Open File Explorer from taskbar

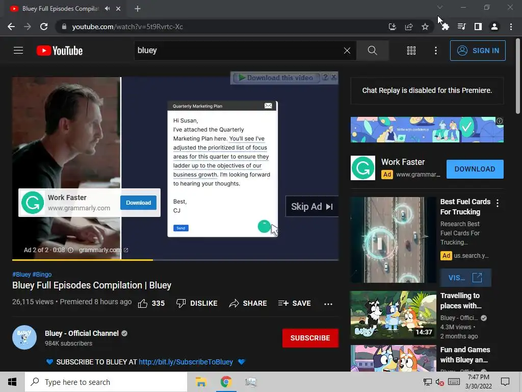pos(201,382)
